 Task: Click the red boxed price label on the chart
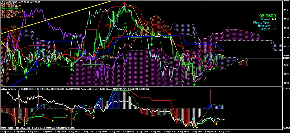click(x=108, y=26)
